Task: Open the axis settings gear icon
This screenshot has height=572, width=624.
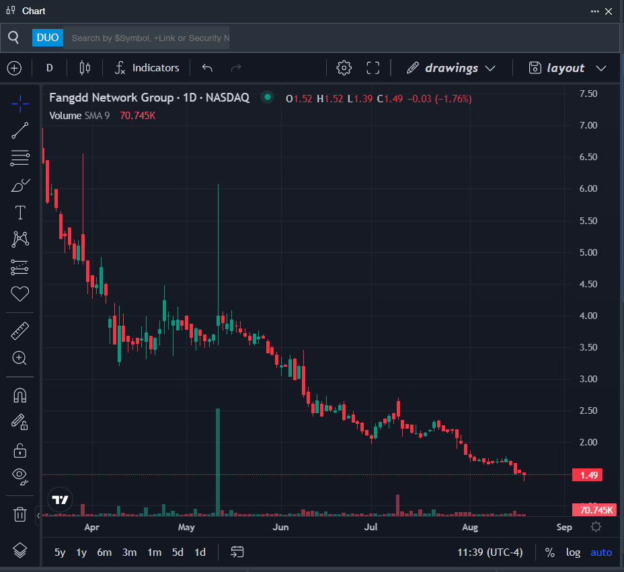Action: (x=596, y=527)
